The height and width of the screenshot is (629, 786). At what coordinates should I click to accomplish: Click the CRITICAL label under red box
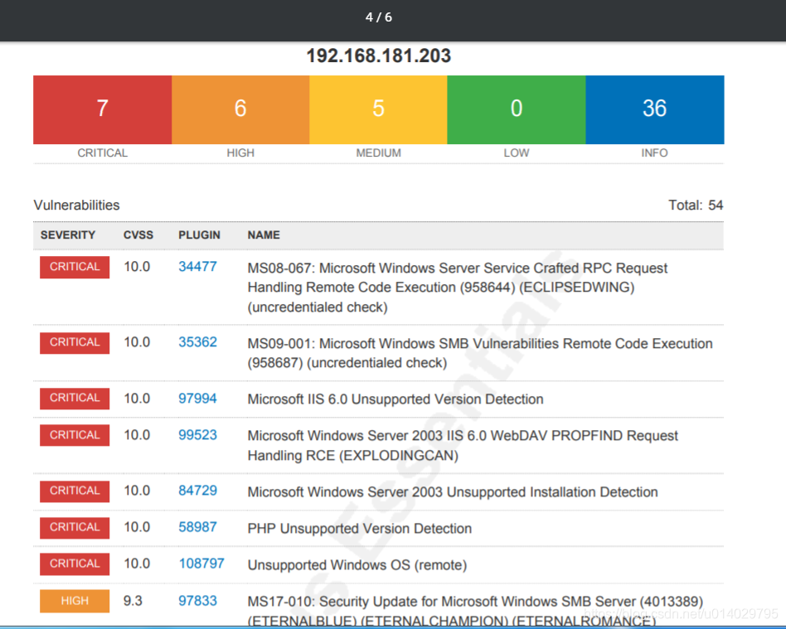(x=102, y=152)
